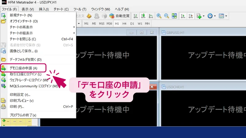Click the tile windows grid icon

[174, 16]
